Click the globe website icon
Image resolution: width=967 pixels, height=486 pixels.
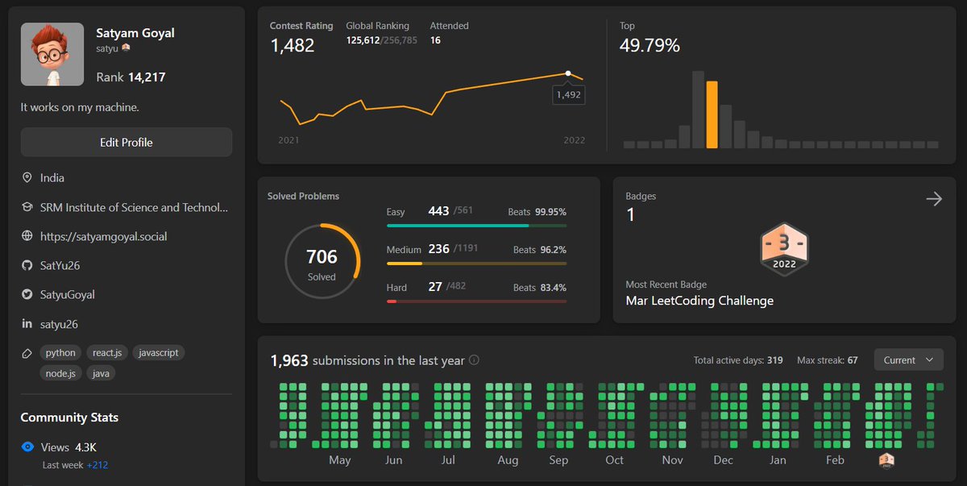pyautogui.click(x=27, y=236)
